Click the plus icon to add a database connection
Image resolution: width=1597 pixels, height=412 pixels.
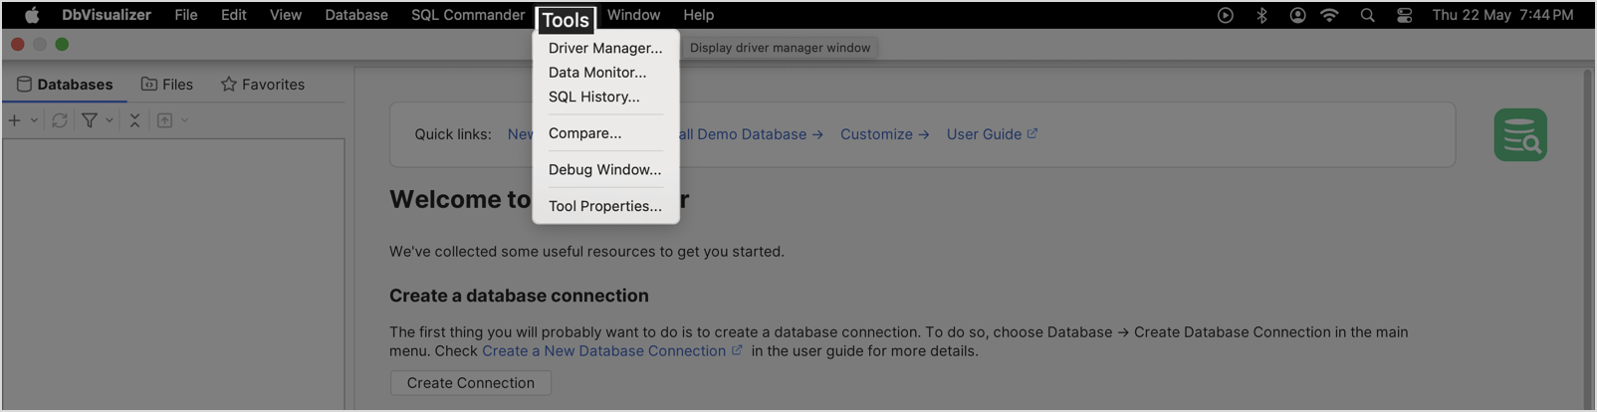point(14,120)
